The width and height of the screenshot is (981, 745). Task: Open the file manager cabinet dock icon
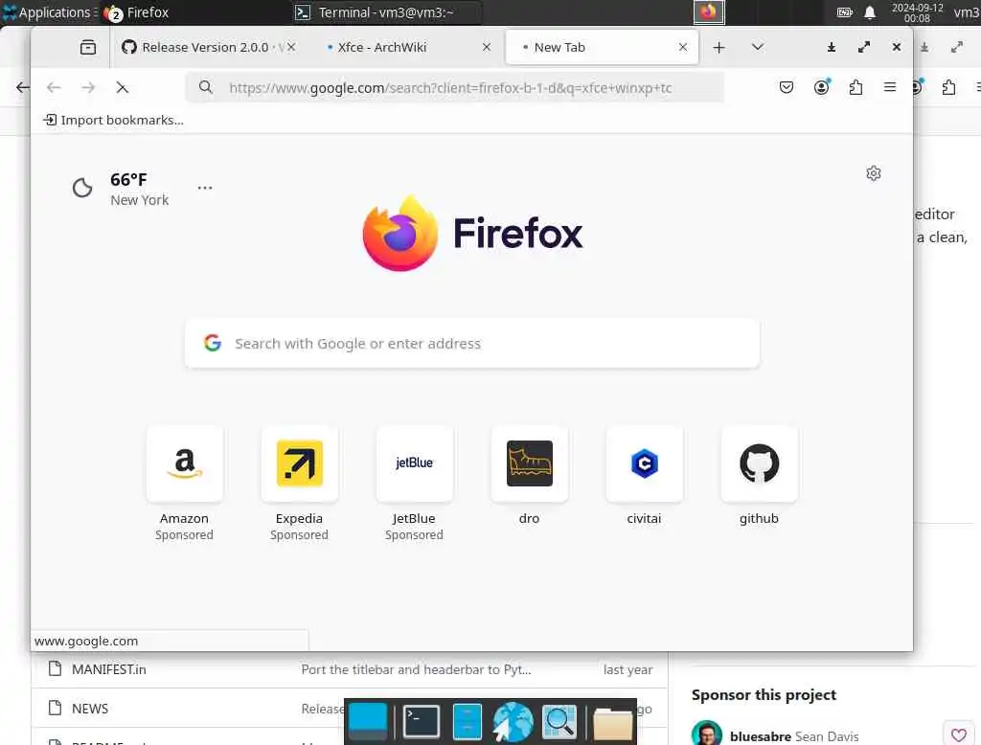pos(468,721)
